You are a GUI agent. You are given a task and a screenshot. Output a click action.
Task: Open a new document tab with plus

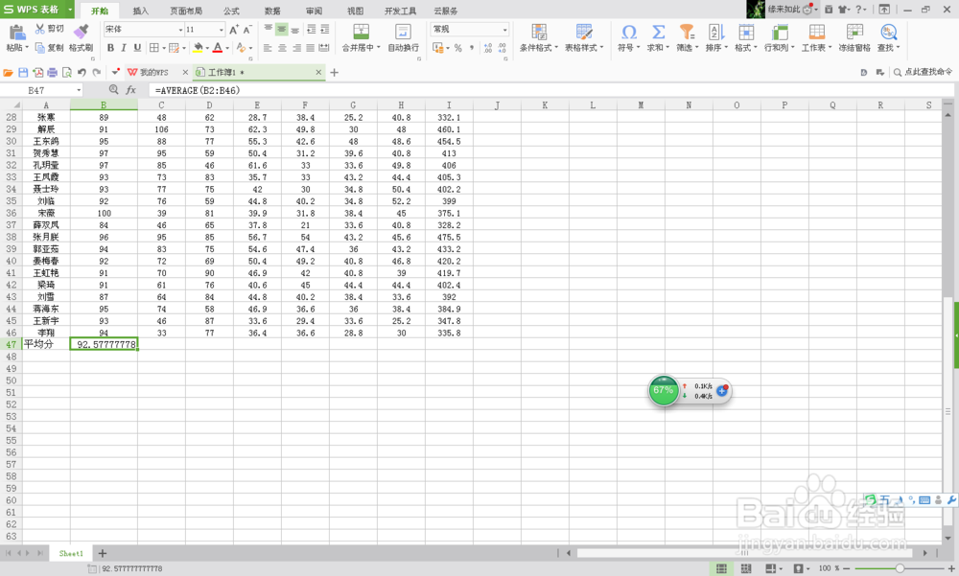[334, 72]
